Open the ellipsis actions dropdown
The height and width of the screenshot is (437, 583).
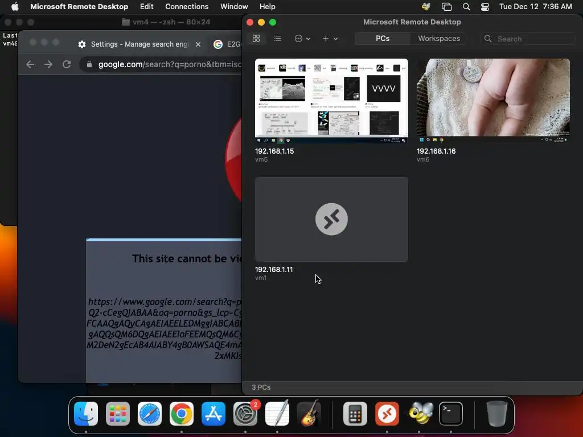(302, 39)
